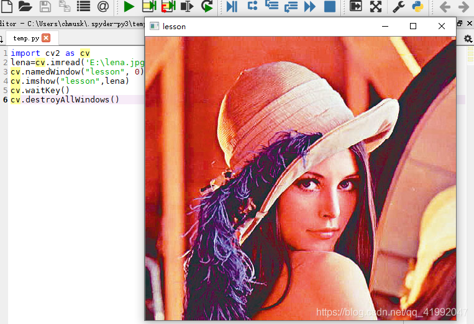The height and width of the screenshot is (324, 474).
Task: Create a new file from the Spyder toolbar
Action: [x=6, y=6]
